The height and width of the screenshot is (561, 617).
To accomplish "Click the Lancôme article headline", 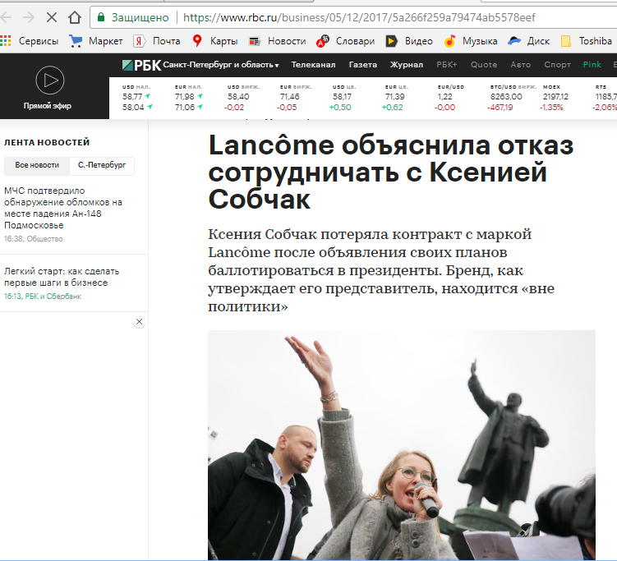I will tap(390, 172).
